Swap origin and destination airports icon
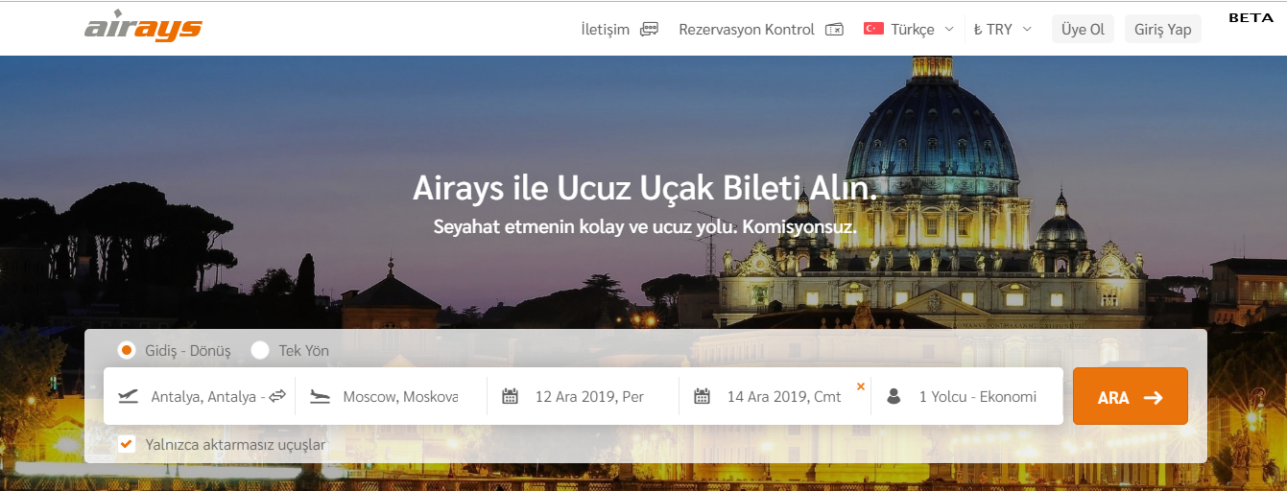Image resolution: width=1287 pixels, height=491 pixels. 277,395
